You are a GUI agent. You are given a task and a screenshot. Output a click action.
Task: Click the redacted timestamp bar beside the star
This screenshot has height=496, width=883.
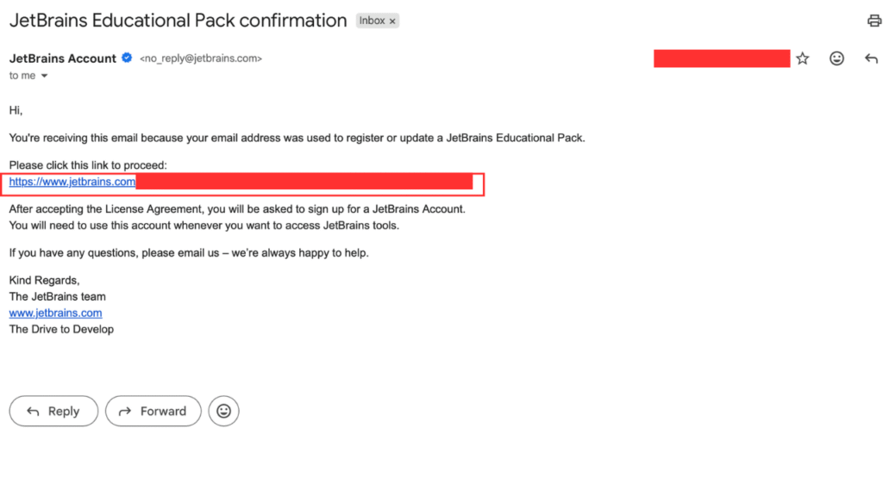click(x=722, y=59)
